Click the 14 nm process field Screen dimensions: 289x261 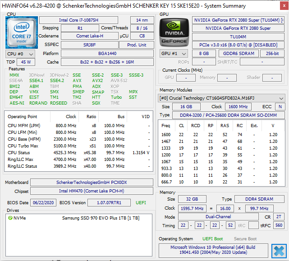click(142, 20)
